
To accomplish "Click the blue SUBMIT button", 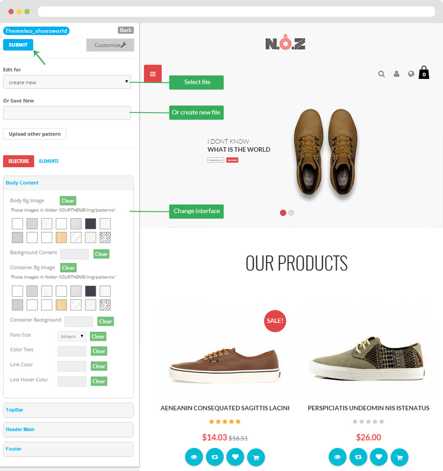I will pos(18,45).
